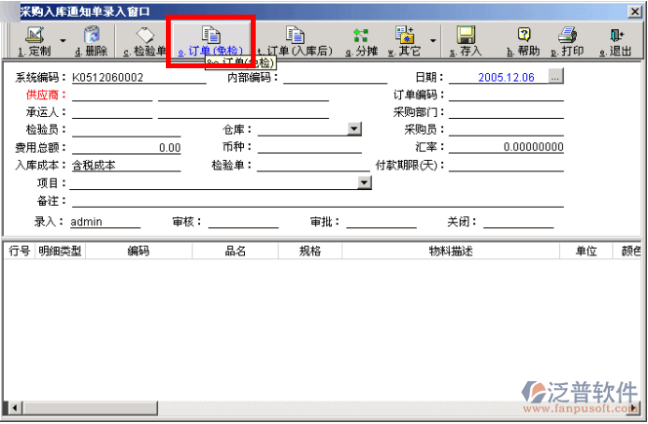
Task: Open the date picker button beside 日期
Action: [555, 77]
